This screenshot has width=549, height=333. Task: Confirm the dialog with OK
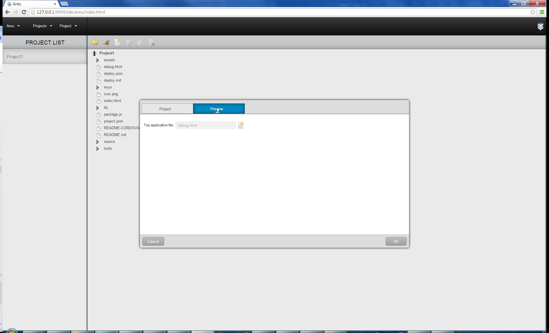pos(396,241)
